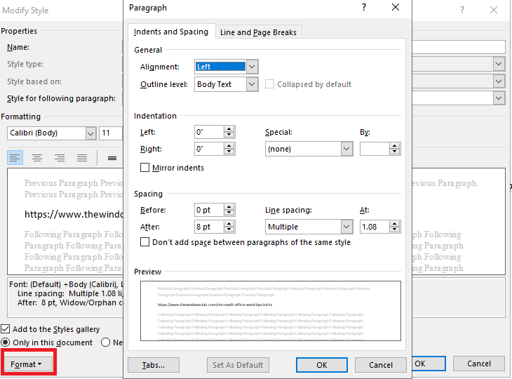Select Only in this document radio button
Screen dimensions: 512x379
pos(6,343)
